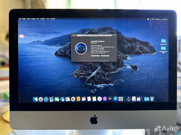The width and height of the screenshot is (181, 135).
Task: Launch Music app from Dock
Action: coord(100,99)
